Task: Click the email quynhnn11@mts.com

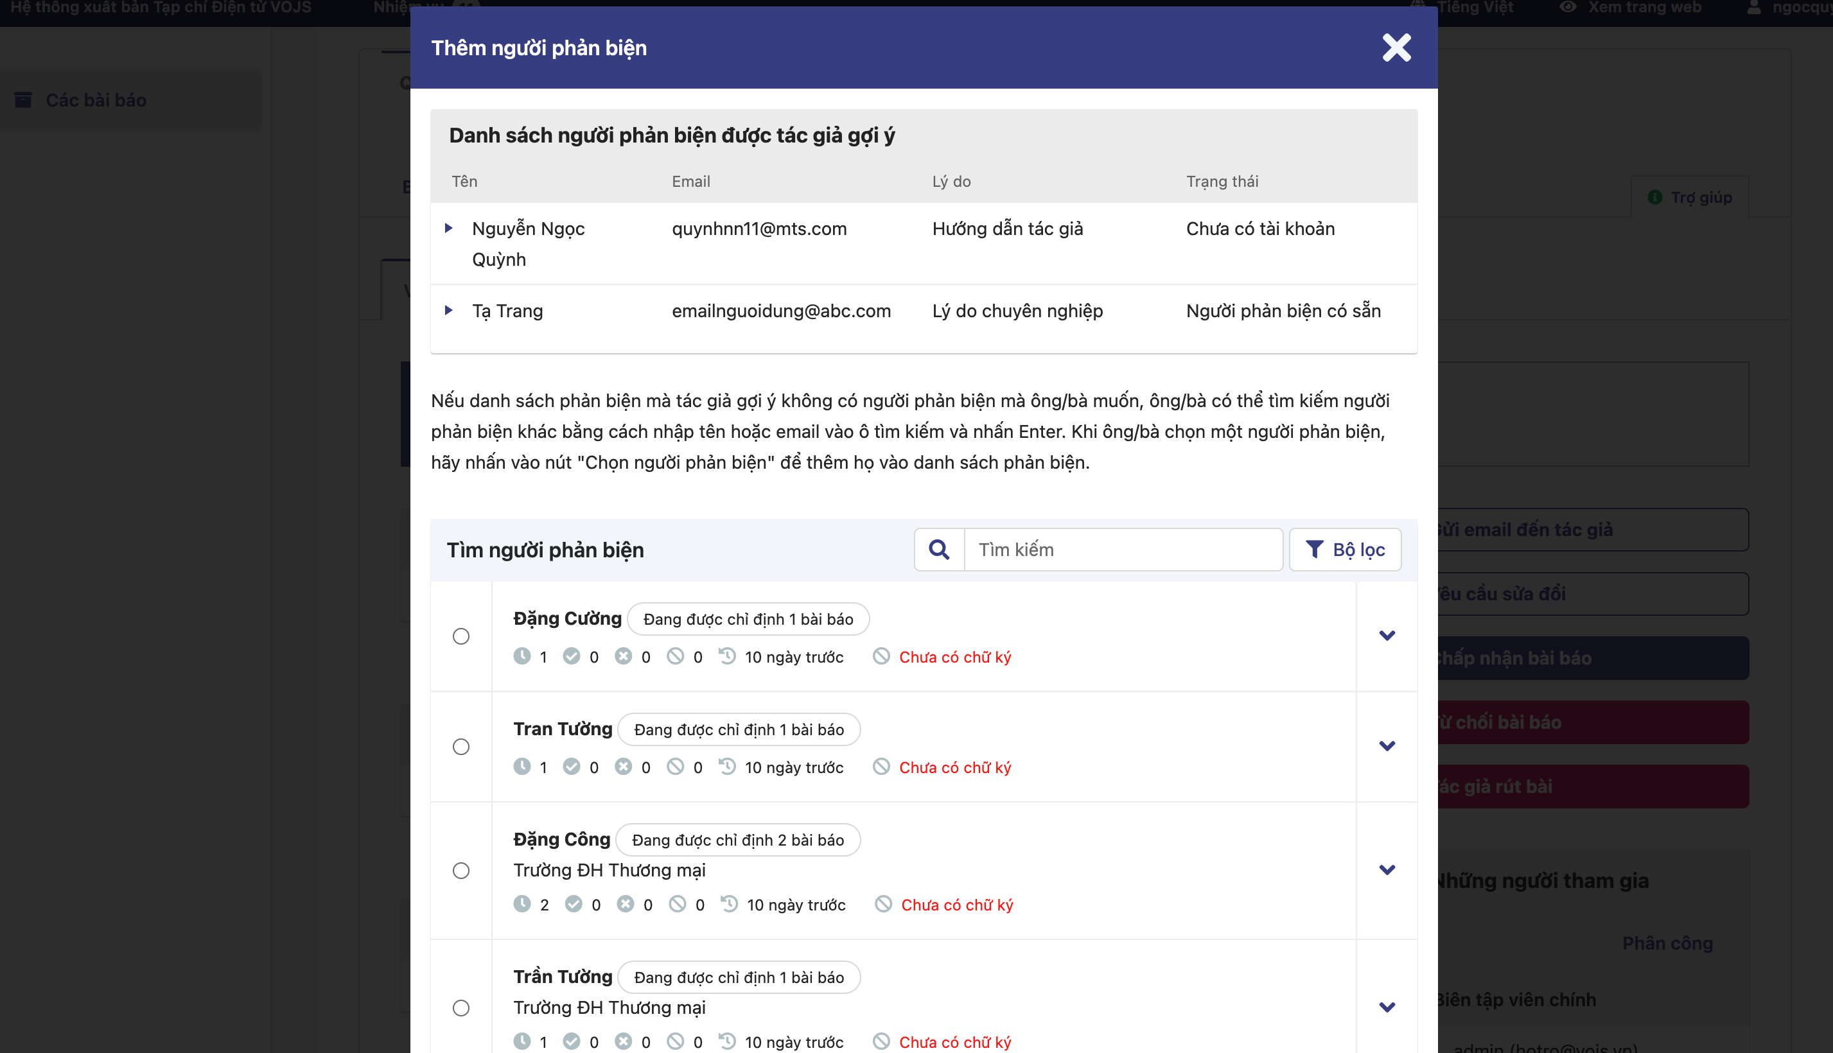Action: pos(759,229)
